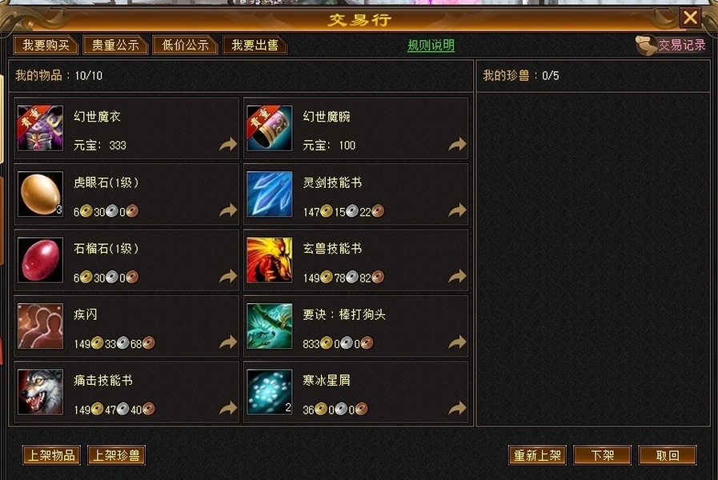The height and width of the screenshot is (480, 718).
Task: Click the red 石榴石 gem icon
Action: (x=40, y=260)
